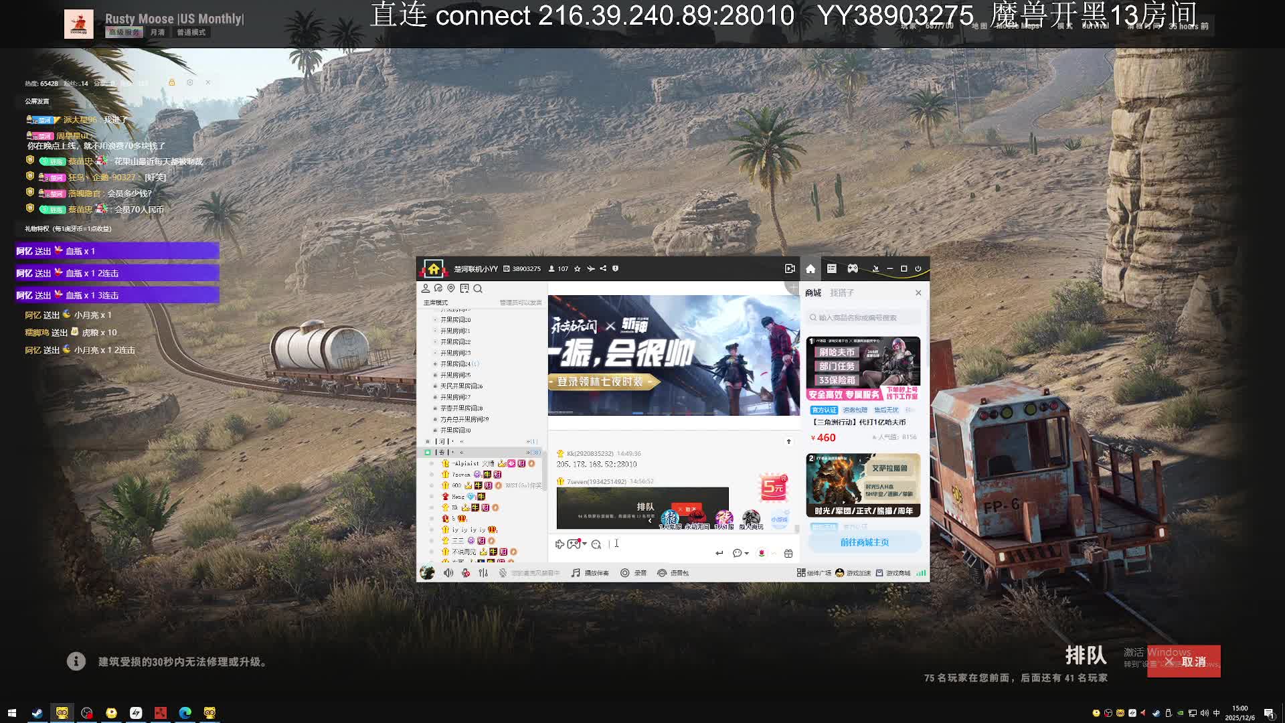The height and width of the screenshot is (723, 1285).
Task: Select the 商城 tab
Action: click(812, 293)
